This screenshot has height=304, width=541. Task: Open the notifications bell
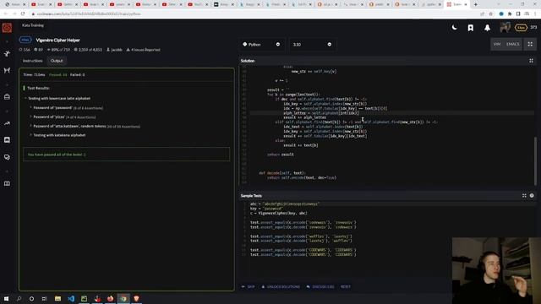(487, 28)
